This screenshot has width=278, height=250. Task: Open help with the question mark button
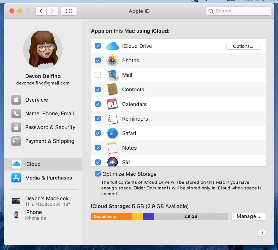(262, 233)
